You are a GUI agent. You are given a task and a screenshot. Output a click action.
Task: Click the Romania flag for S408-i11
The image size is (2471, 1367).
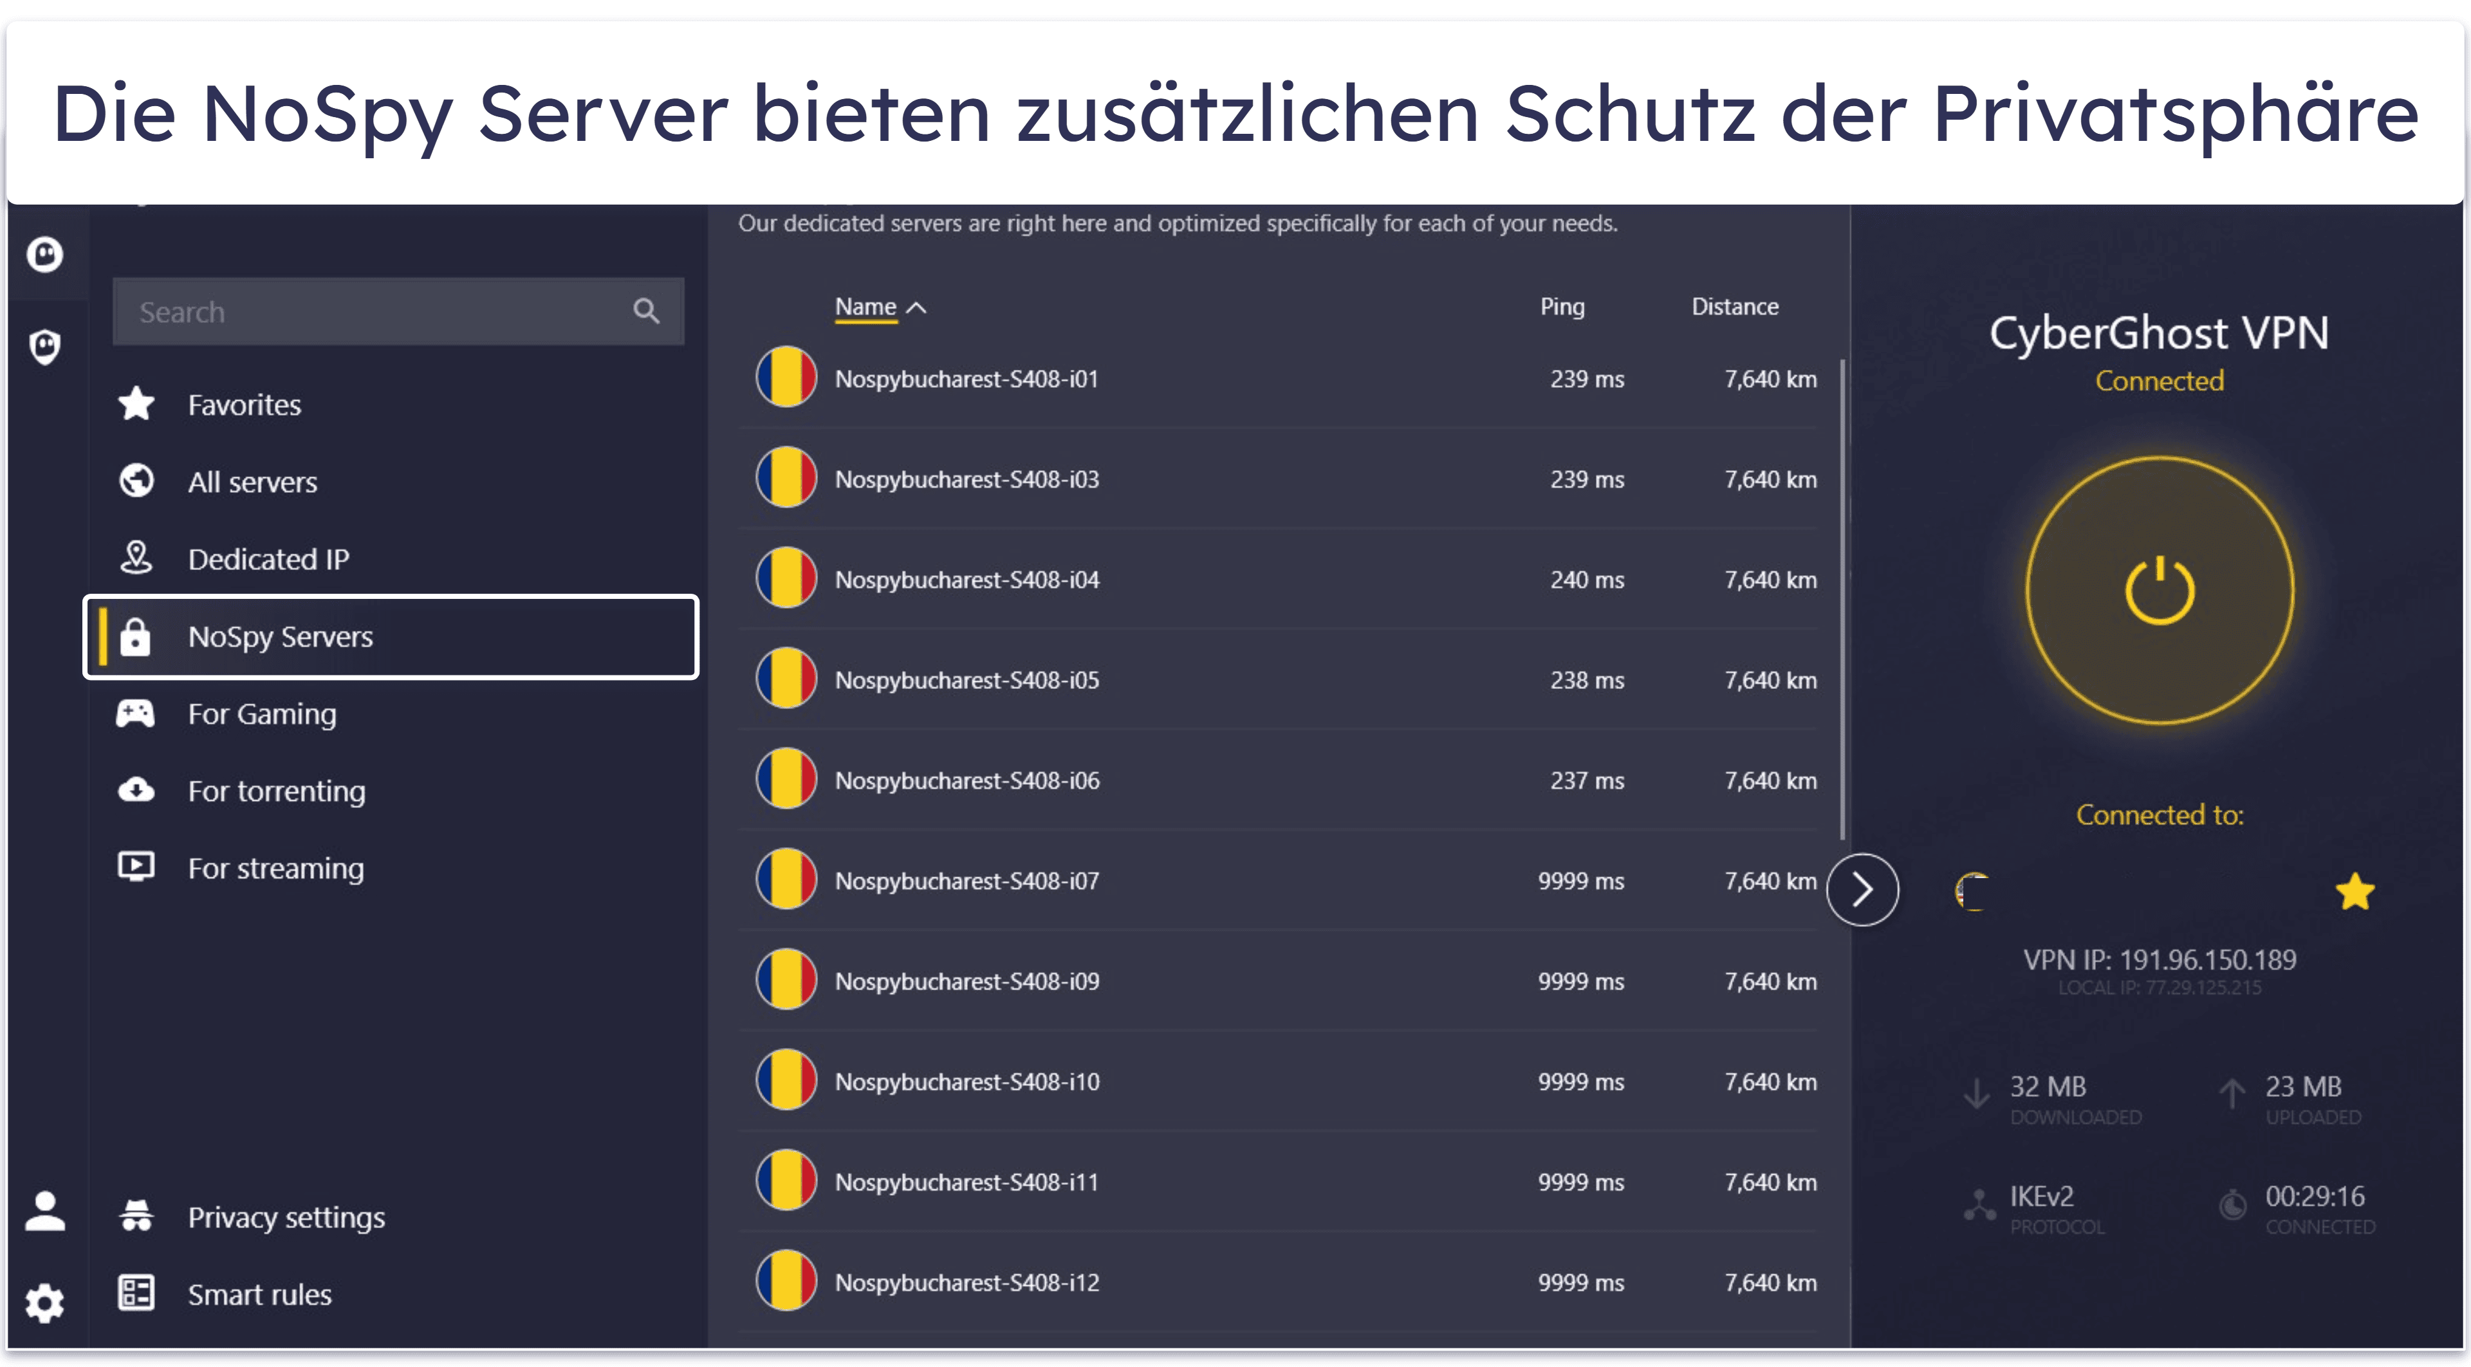pyautogui.click(x=786, y=1180)
